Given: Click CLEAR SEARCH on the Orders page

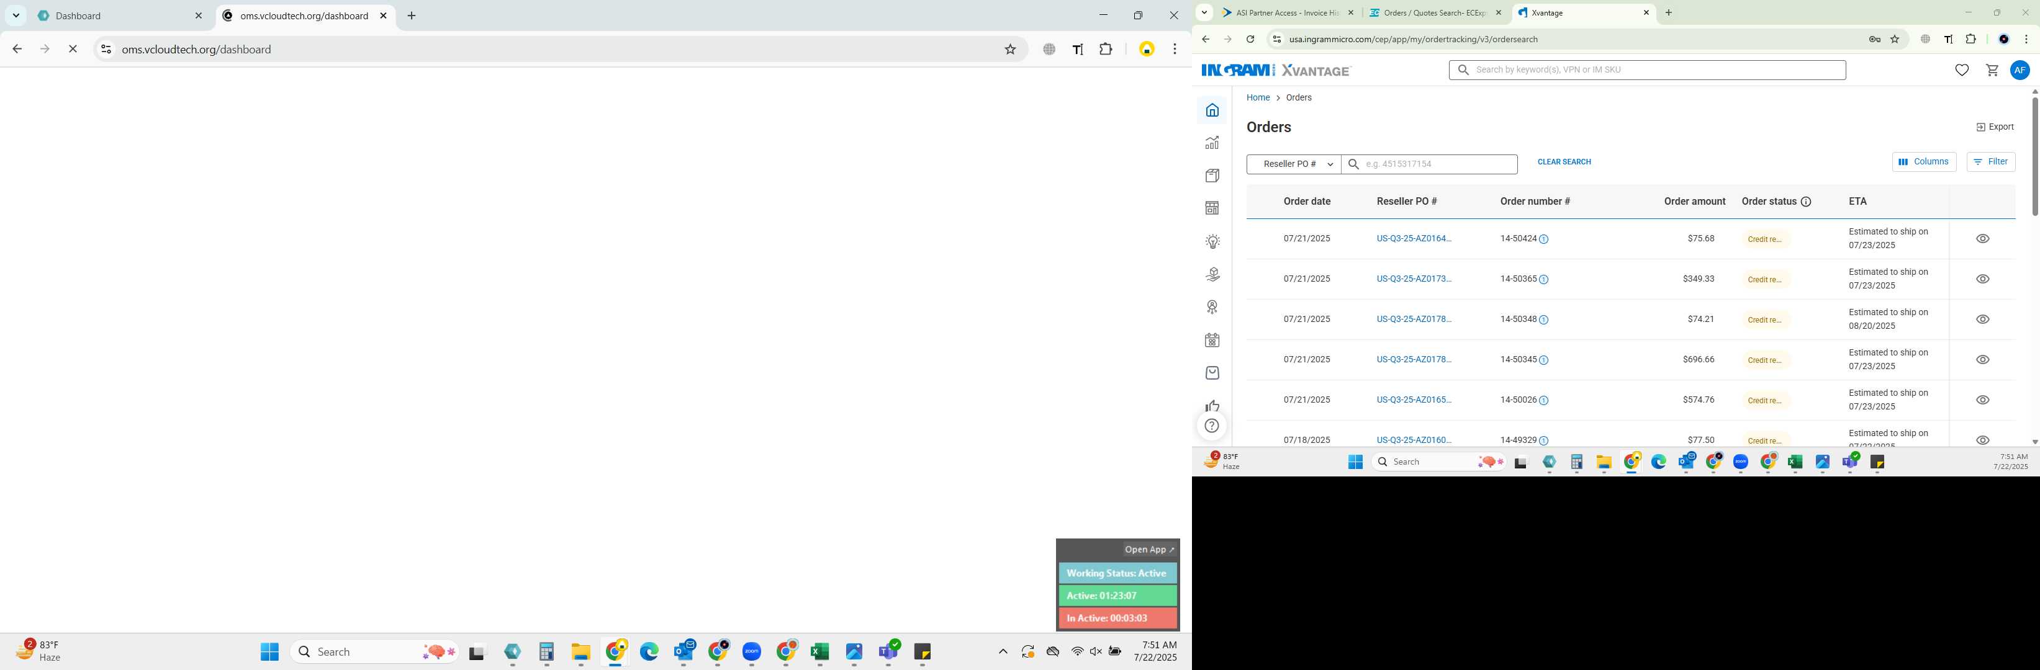Looking at the screenshot, I should (x=1563, y=162).
